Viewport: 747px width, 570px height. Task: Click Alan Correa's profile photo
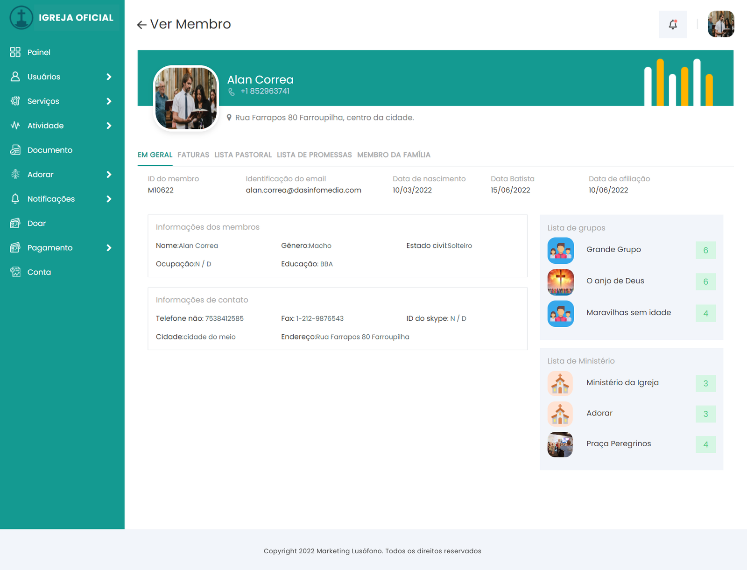(x=186, y=98)
